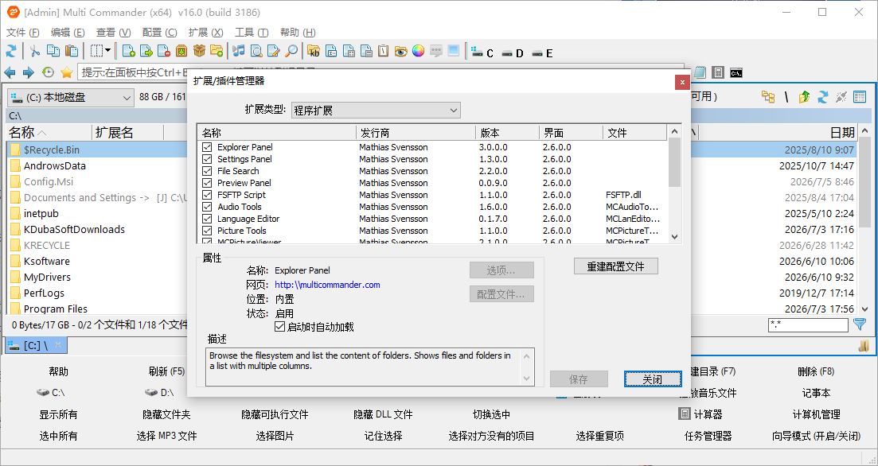Sort the extension list by 发行商 column
The height and width of the screenshot is (466, 878).
(416, 133)
